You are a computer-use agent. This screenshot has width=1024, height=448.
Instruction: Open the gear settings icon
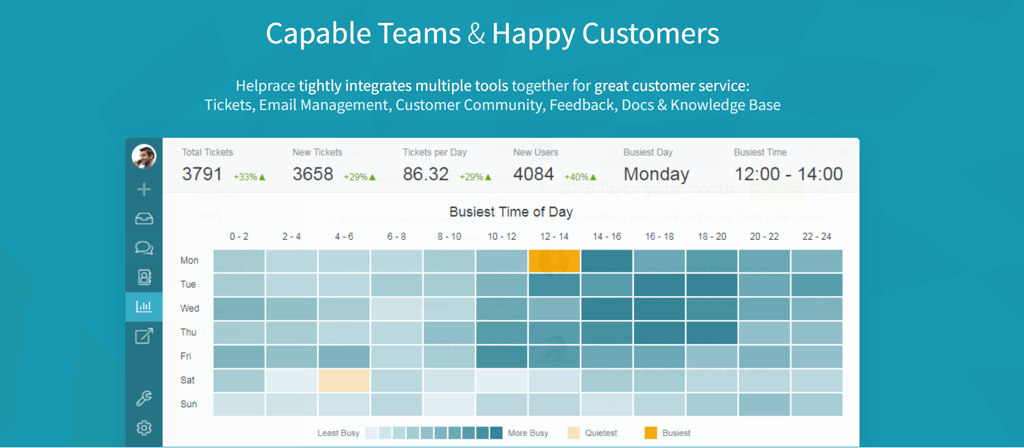tap(144, 428)
